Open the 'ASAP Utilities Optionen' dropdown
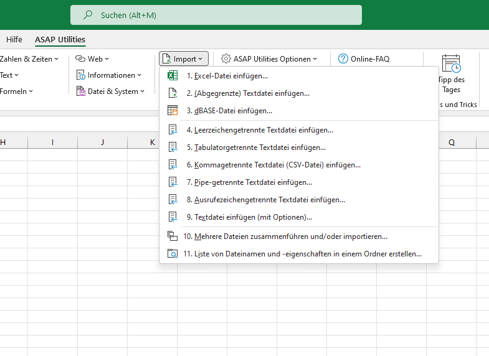 (269, 59)
